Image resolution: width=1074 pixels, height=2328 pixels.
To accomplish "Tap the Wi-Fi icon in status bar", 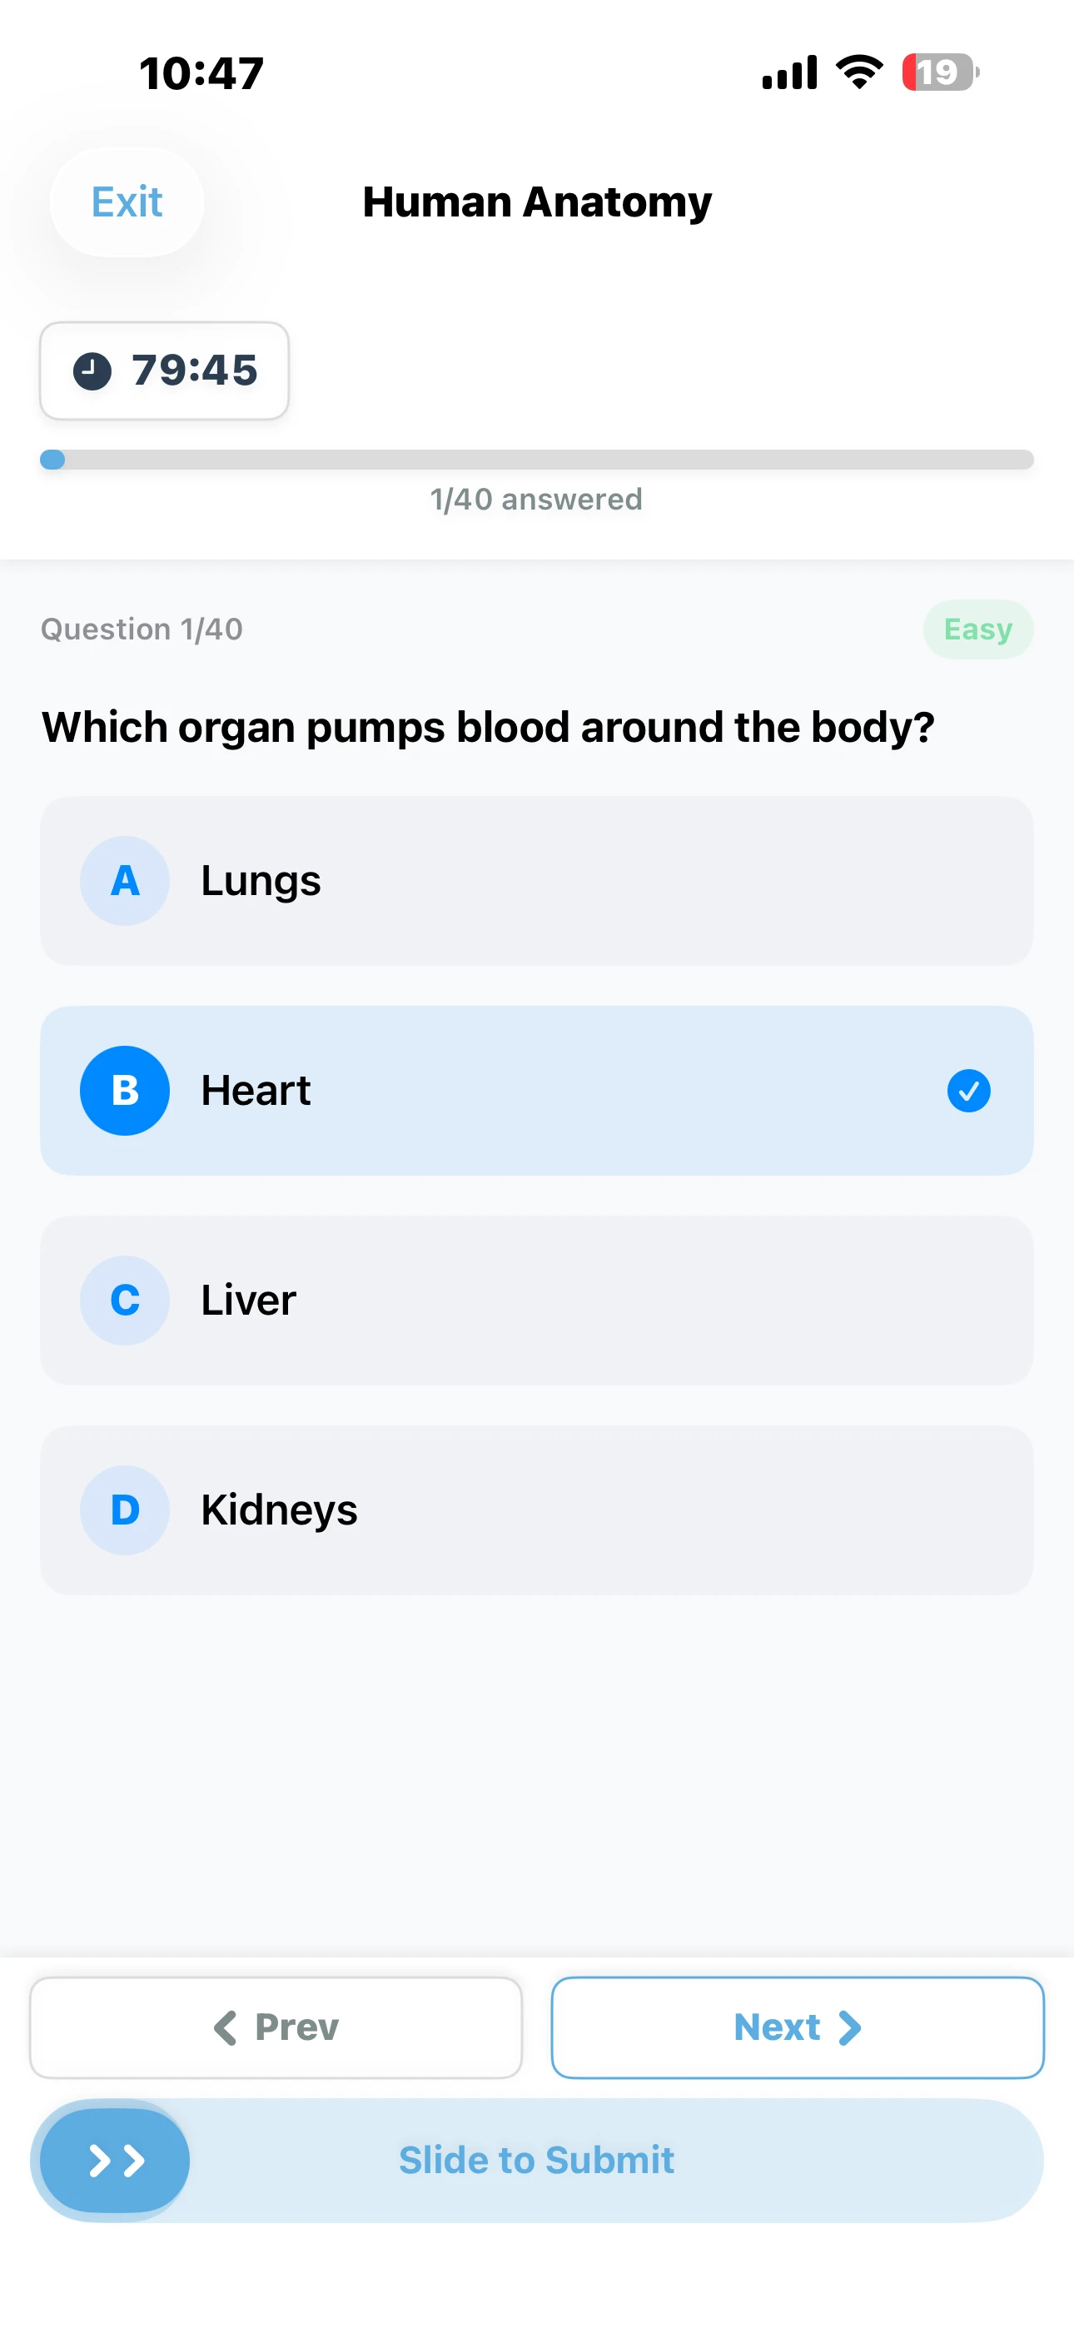I will (859, 72).
